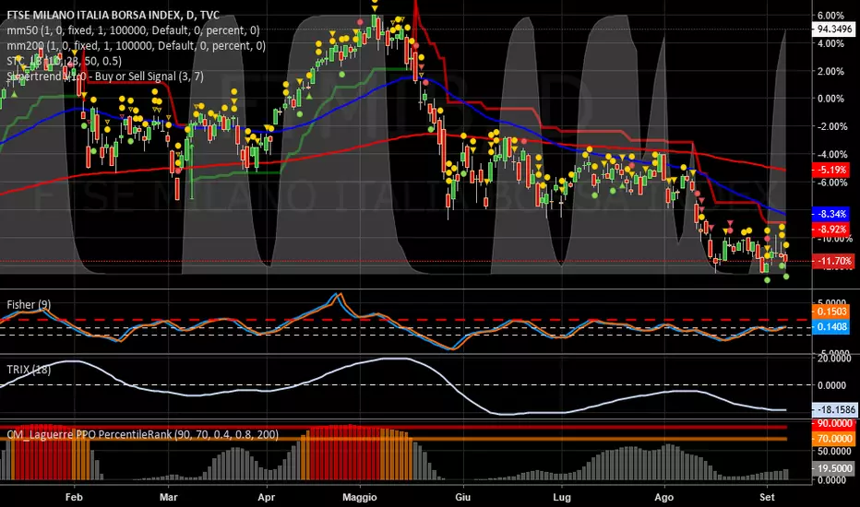Click the Ago label on time axis
The height and width of the screenshot is (507, 860).
664,497
